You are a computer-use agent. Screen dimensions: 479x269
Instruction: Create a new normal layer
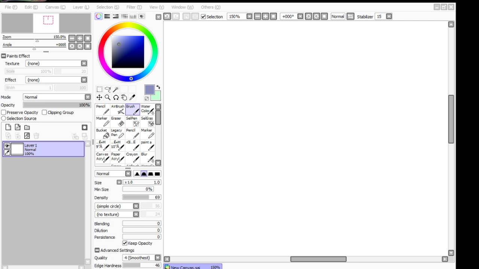8,127
